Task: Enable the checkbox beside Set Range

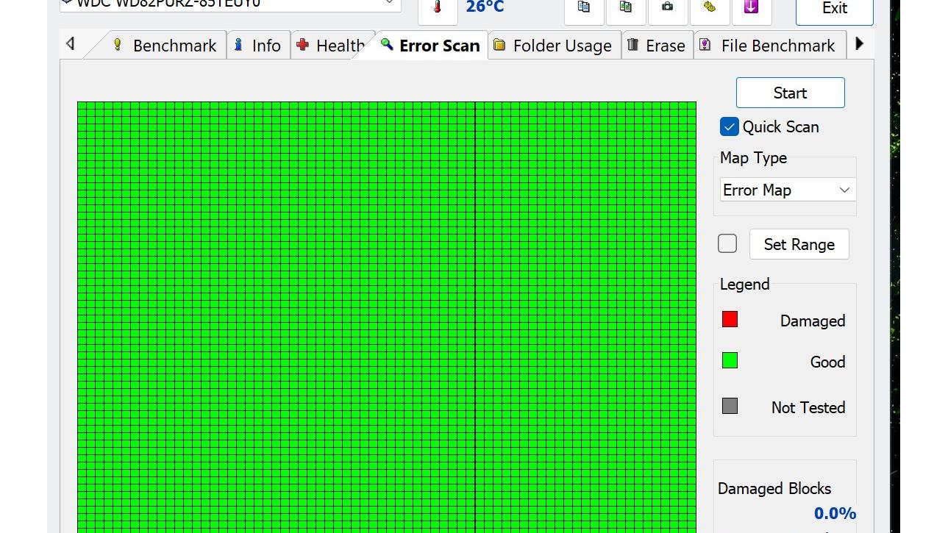Action: tap(727, 243)
